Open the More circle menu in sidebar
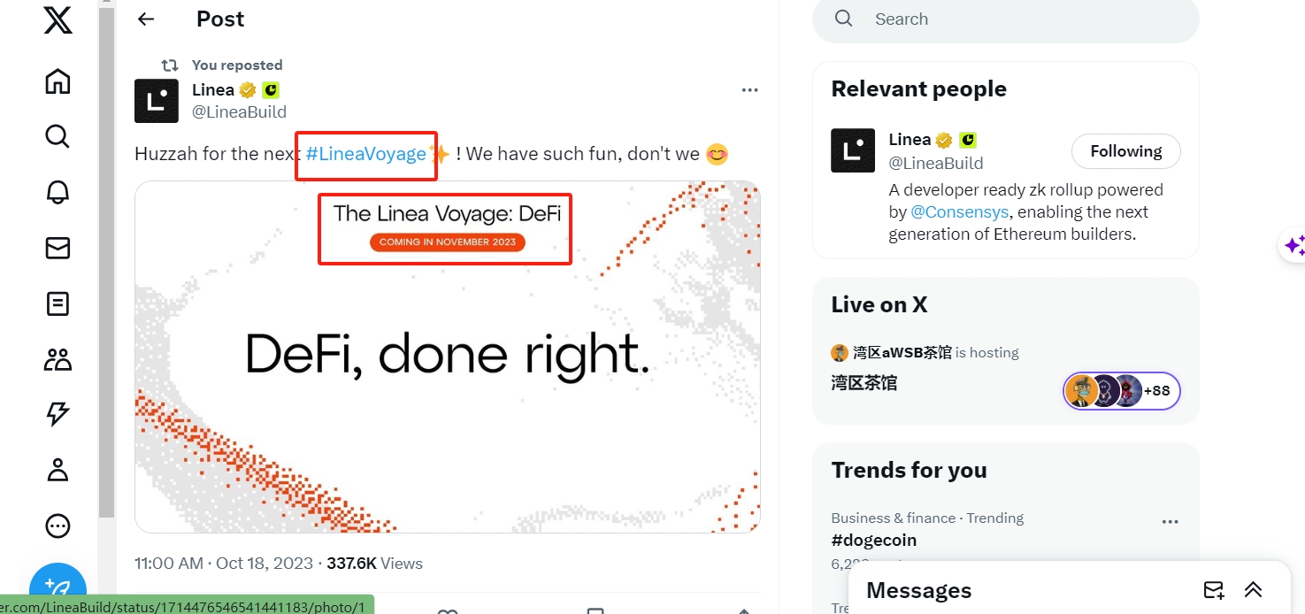This screenshot has height=614, width=1305. tap(58, 526)
